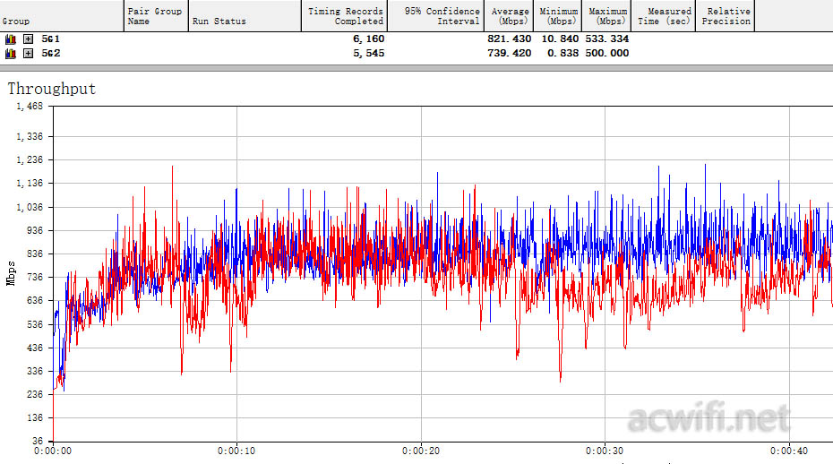Click the 821.430 average value for 5G1
833x464 pixels.
(x=510, y=39)
